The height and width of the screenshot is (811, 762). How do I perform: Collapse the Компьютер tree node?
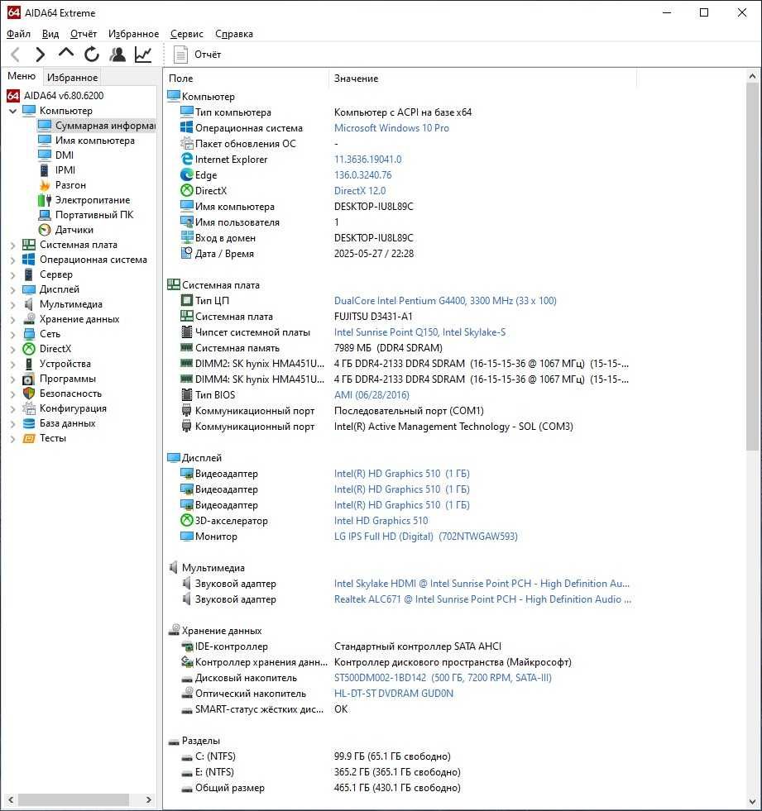(13, 111)
